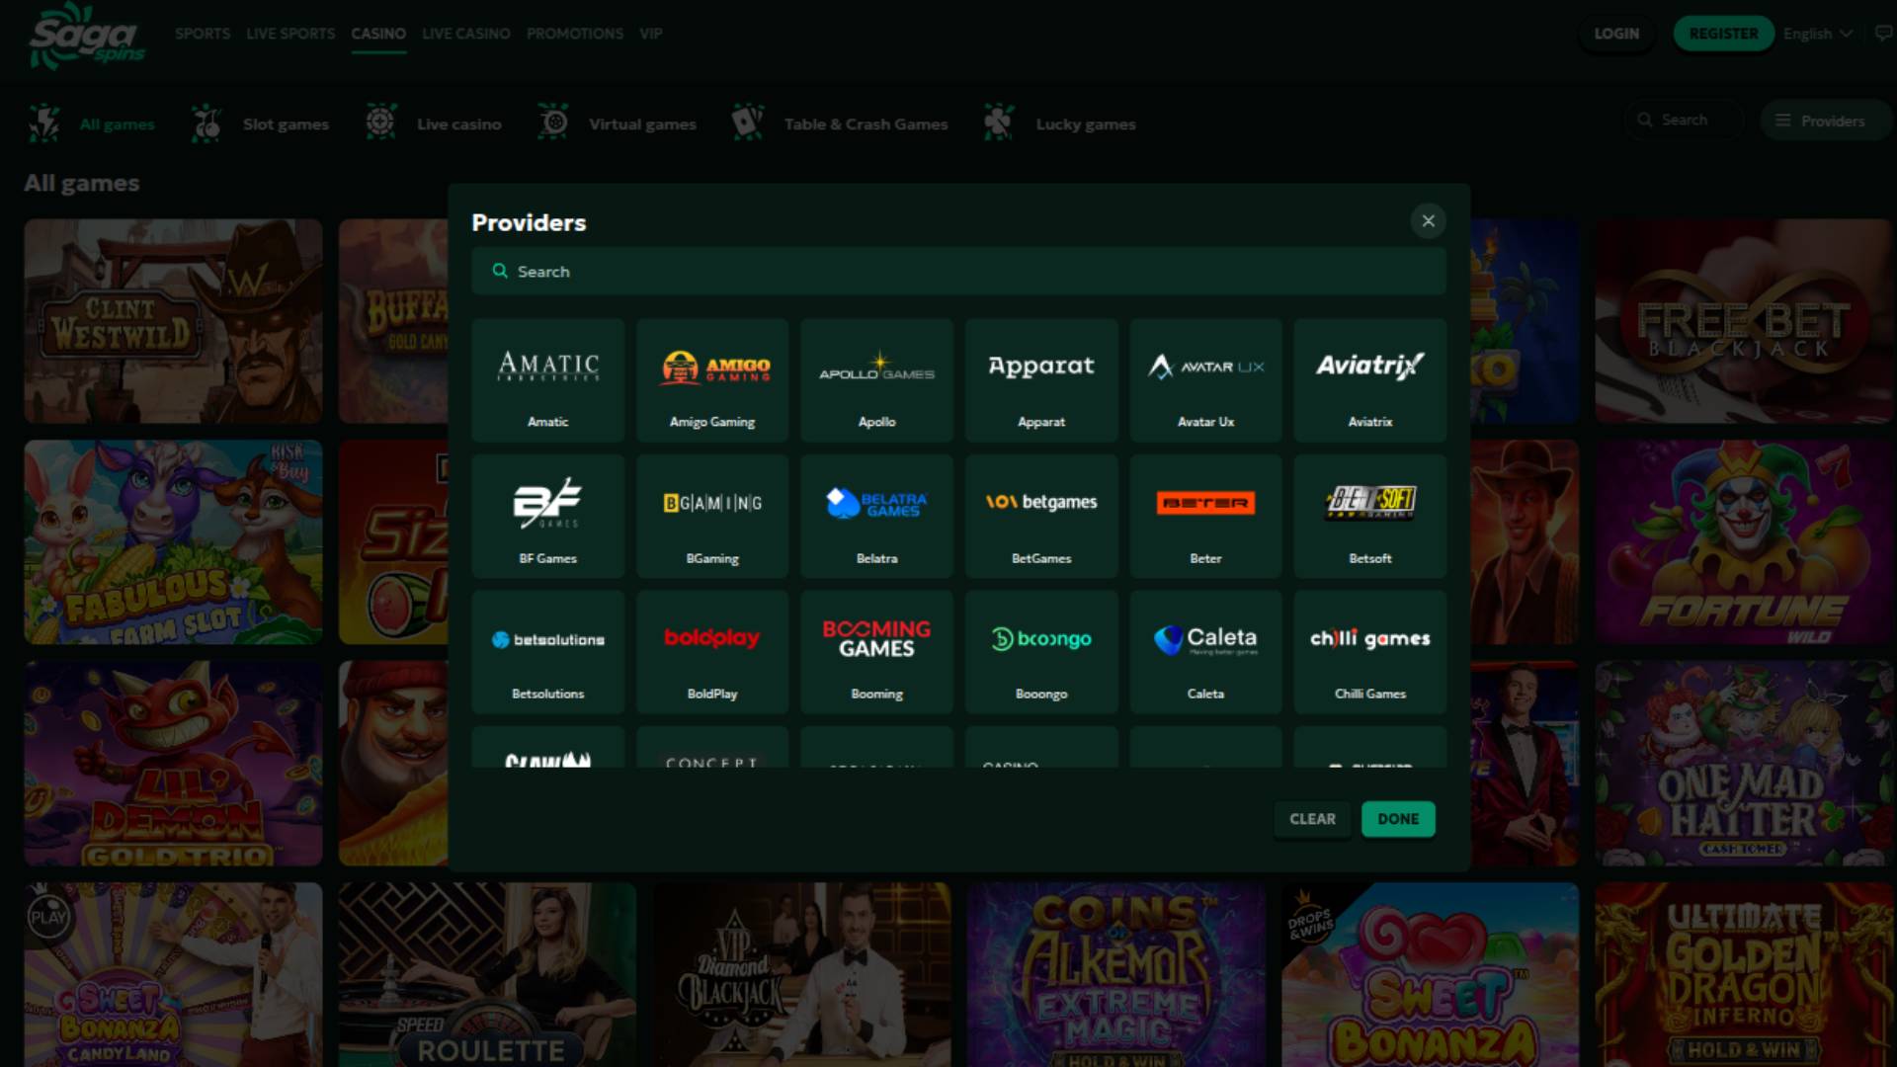Screen dimensions: 1897x1067
Task: Click the All games lightning icon
Action: [45, 123]
